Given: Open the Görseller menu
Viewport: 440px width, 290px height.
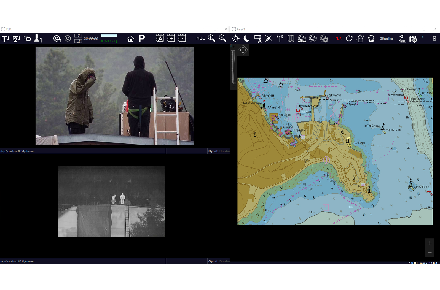Looking at the screenshot, I should click(x=386, y=39).
